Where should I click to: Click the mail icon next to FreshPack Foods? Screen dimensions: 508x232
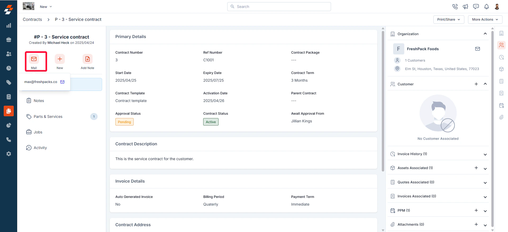(478, 49)
